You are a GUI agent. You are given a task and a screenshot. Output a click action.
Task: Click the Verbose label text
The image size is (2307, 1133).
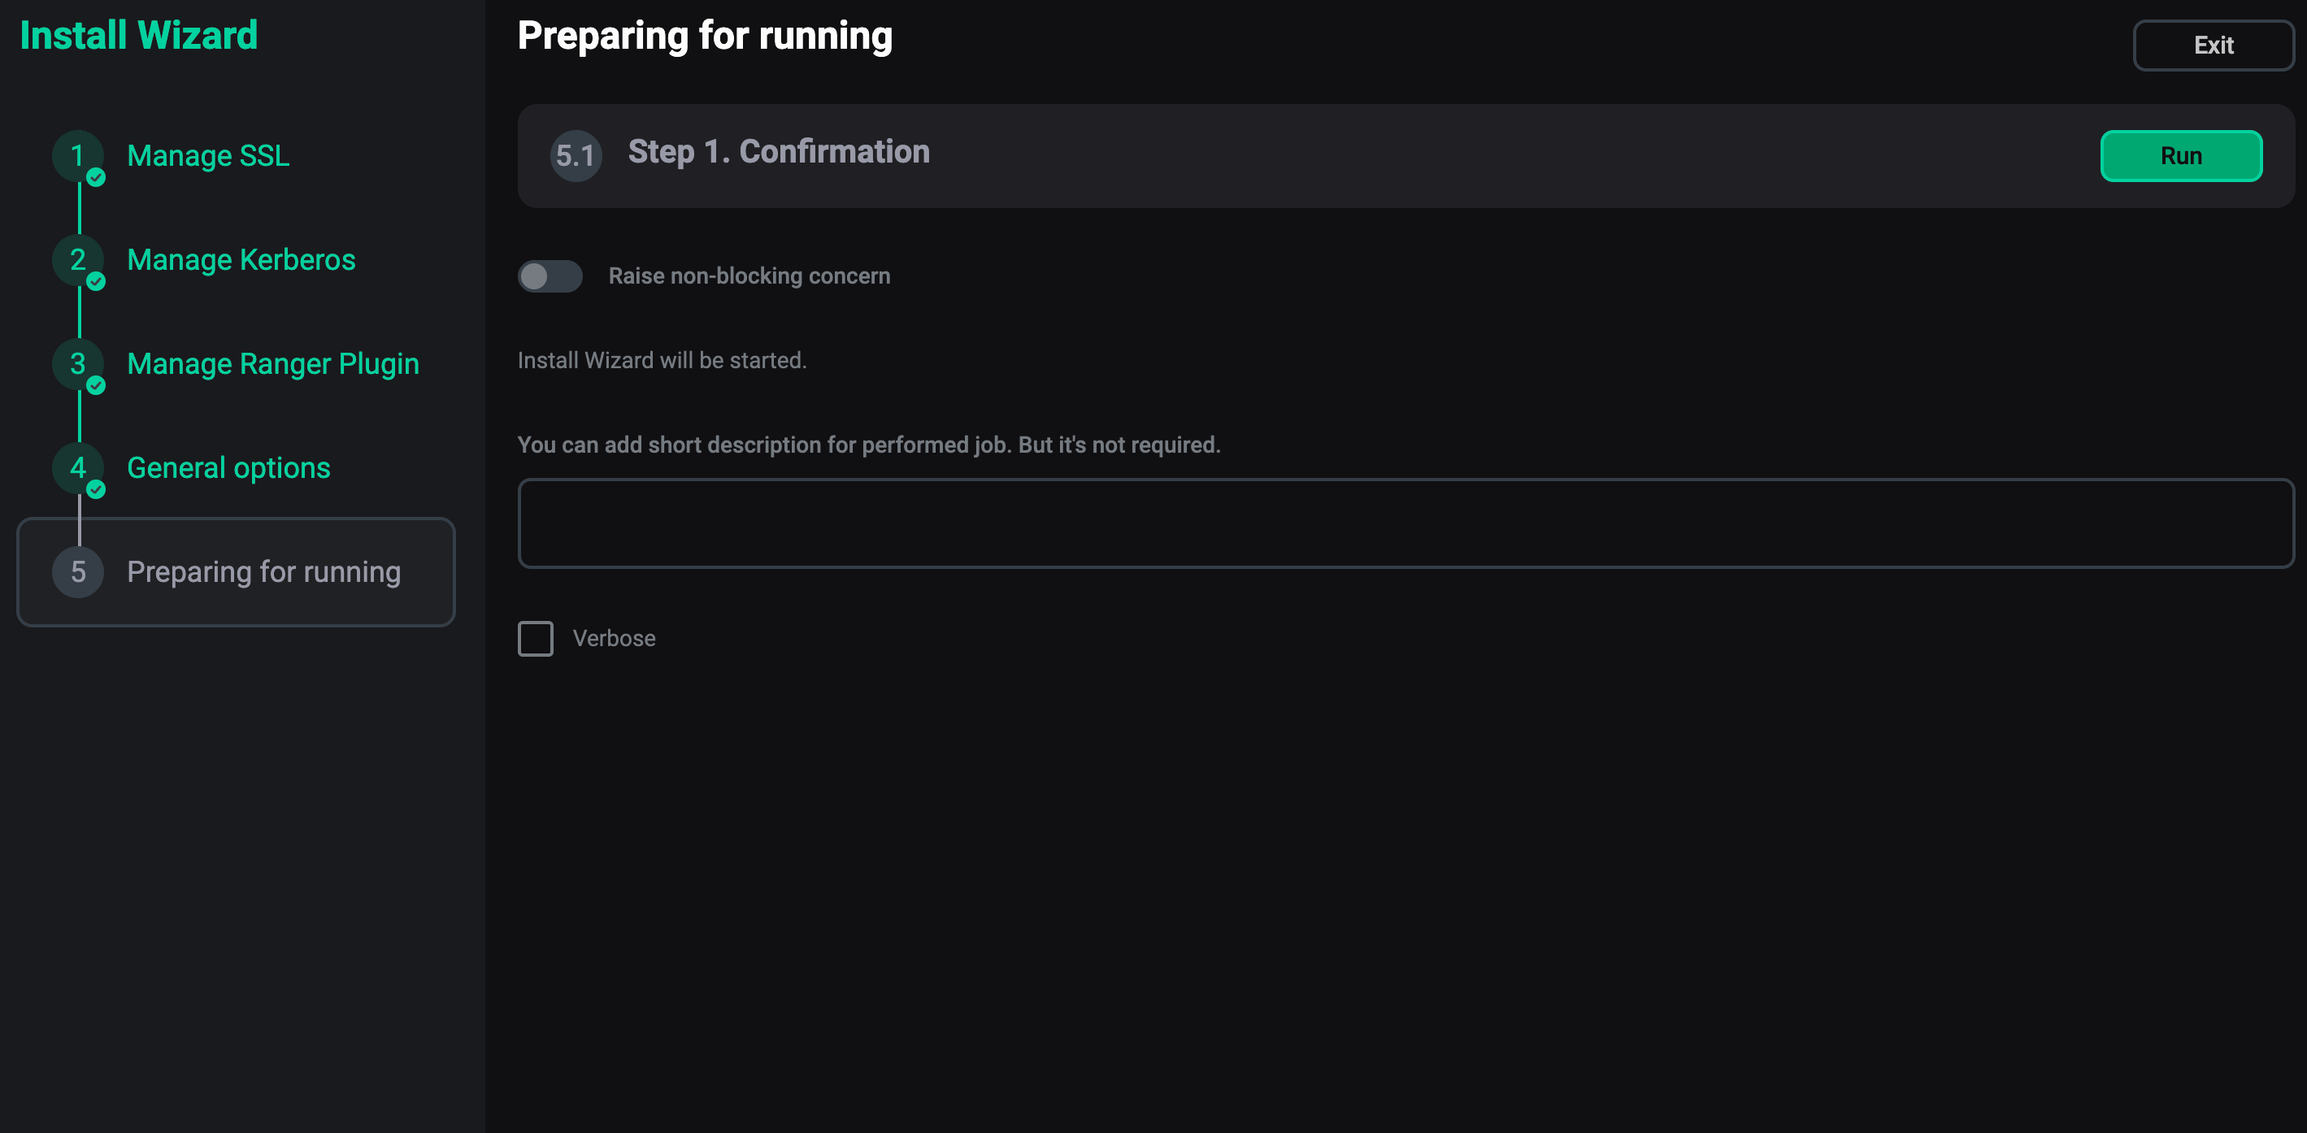615,639
